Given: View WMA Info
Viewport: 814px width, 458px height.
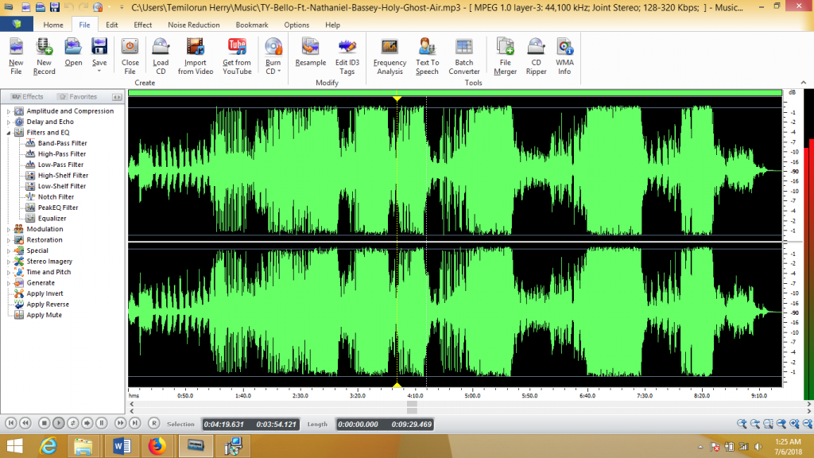Looking at the screenshot, I should (564, 56).
